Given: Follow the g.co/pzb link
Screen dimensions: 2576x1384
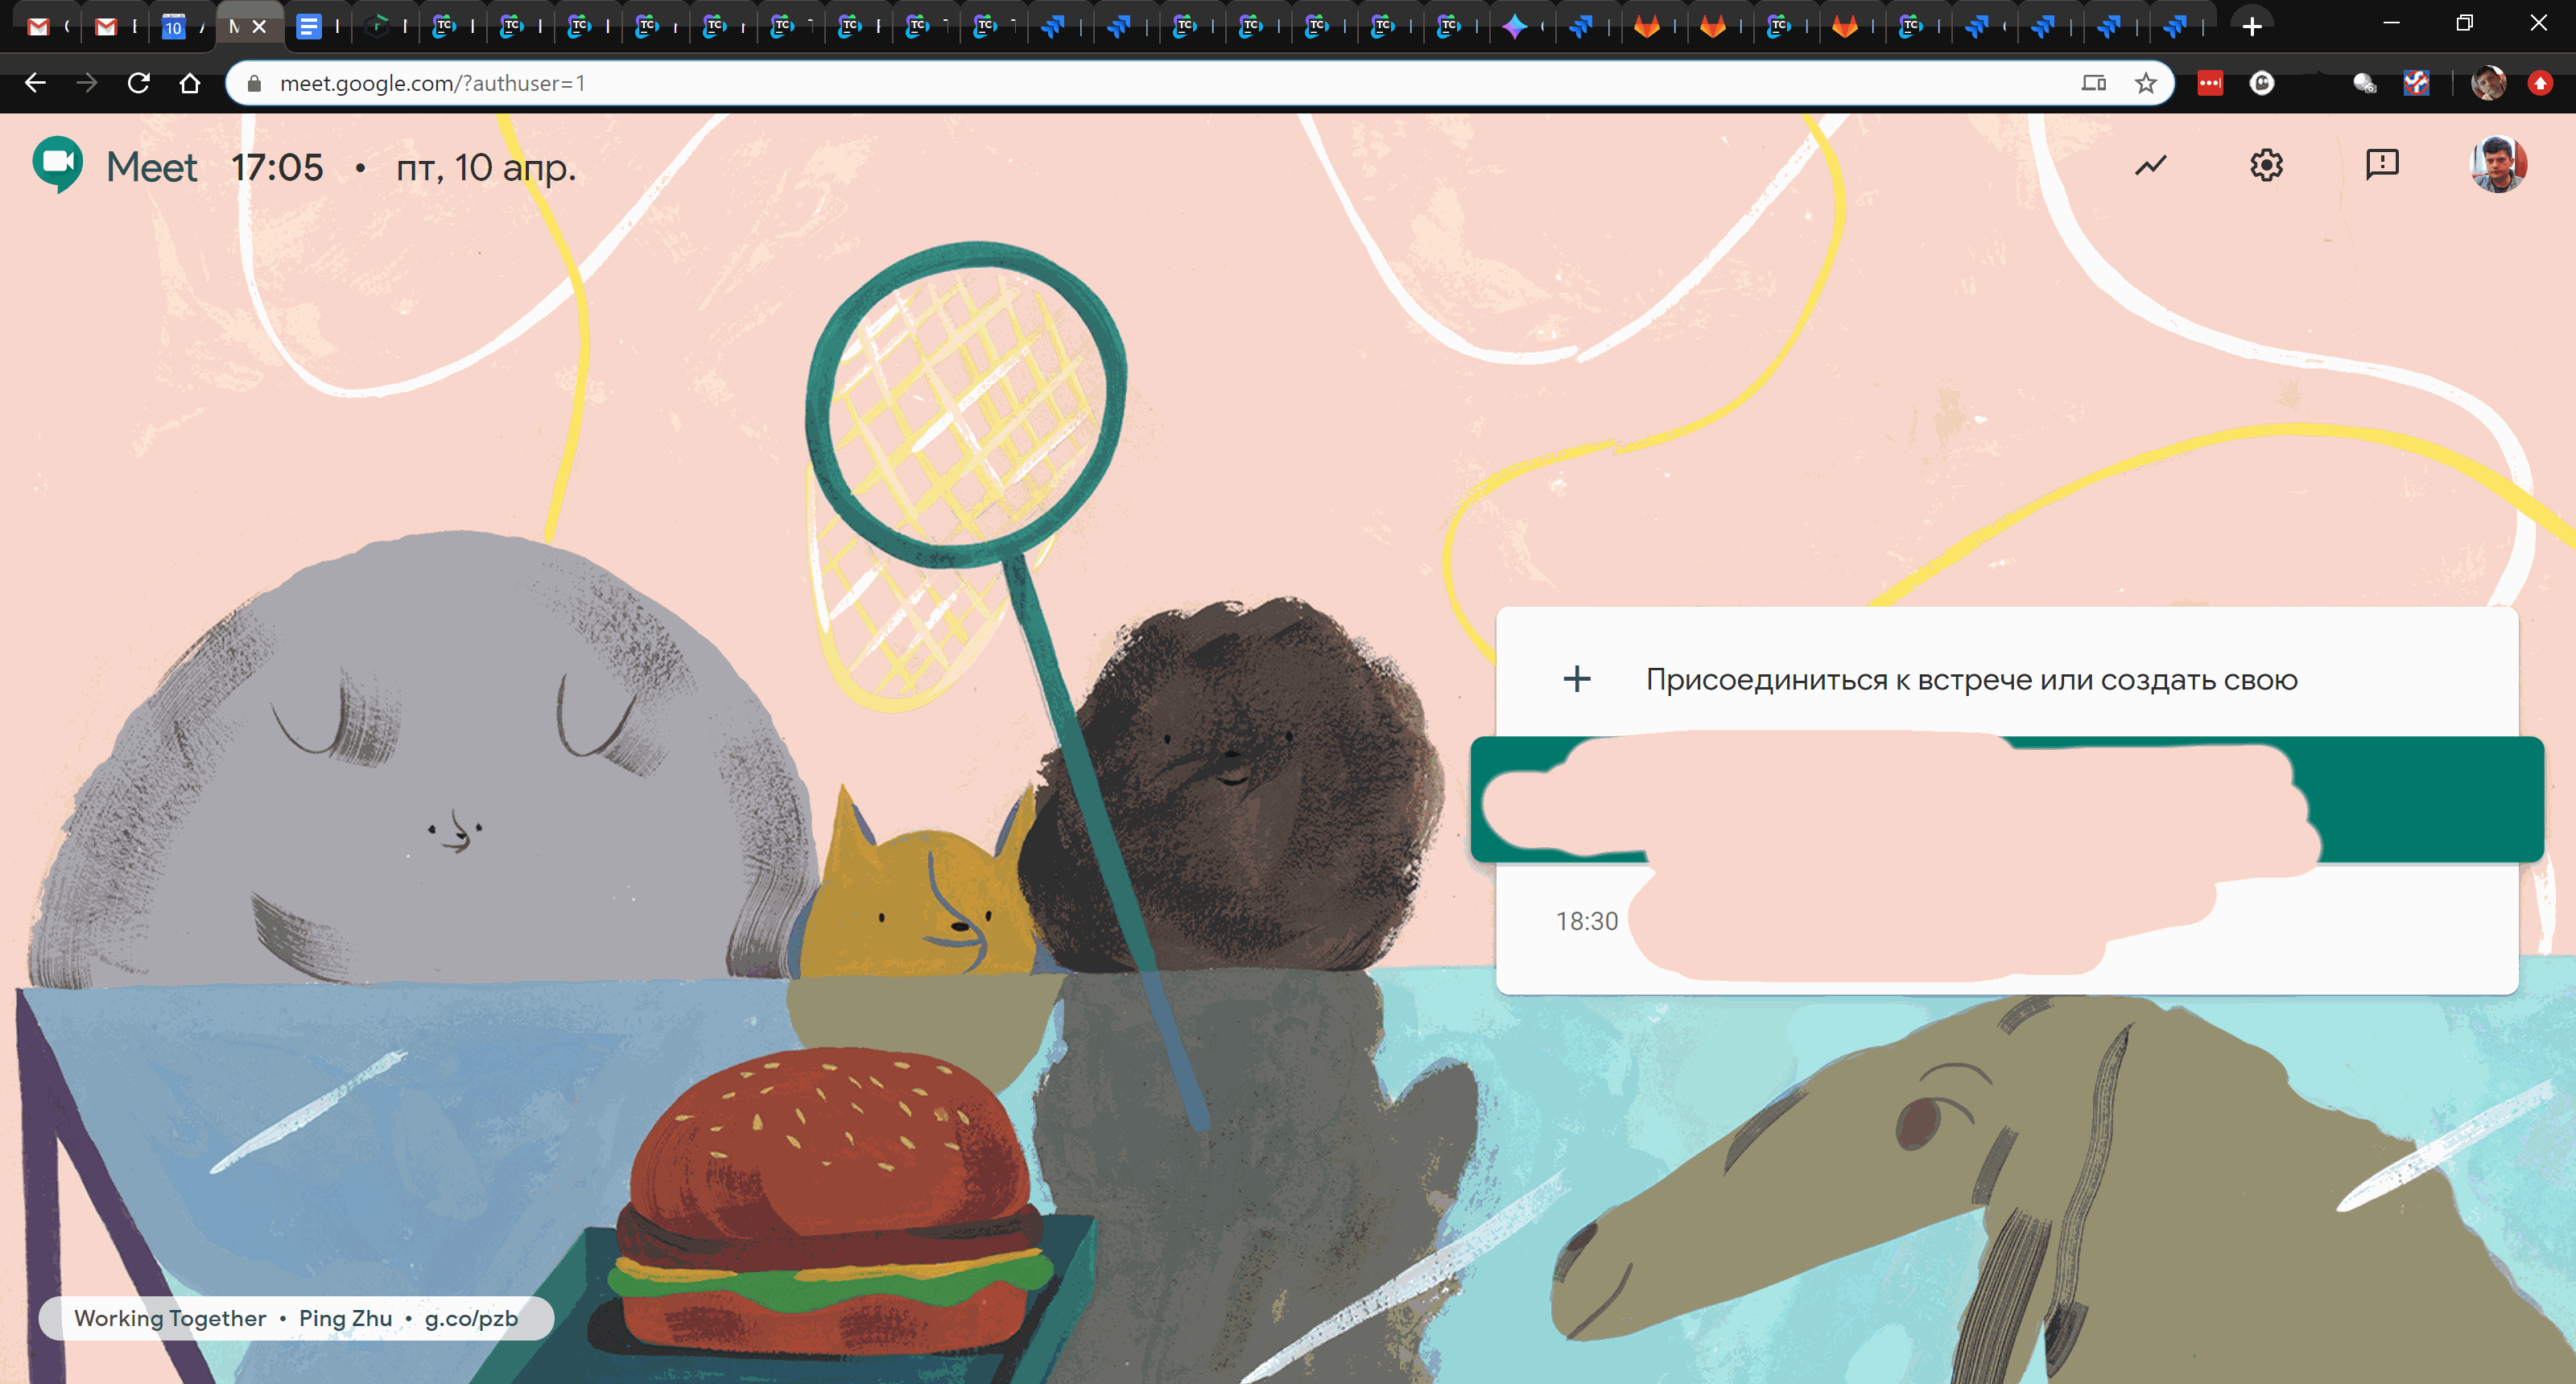Looking at the screenshot, I should click(471, 1318).
